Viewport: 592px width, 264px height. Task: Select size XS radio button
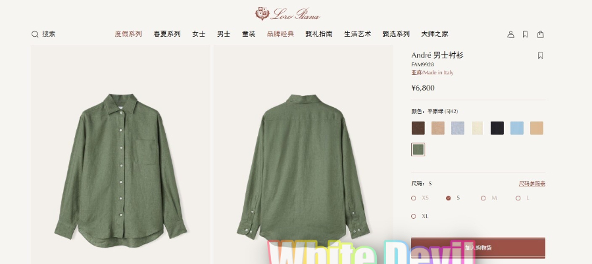coord(414,198)
